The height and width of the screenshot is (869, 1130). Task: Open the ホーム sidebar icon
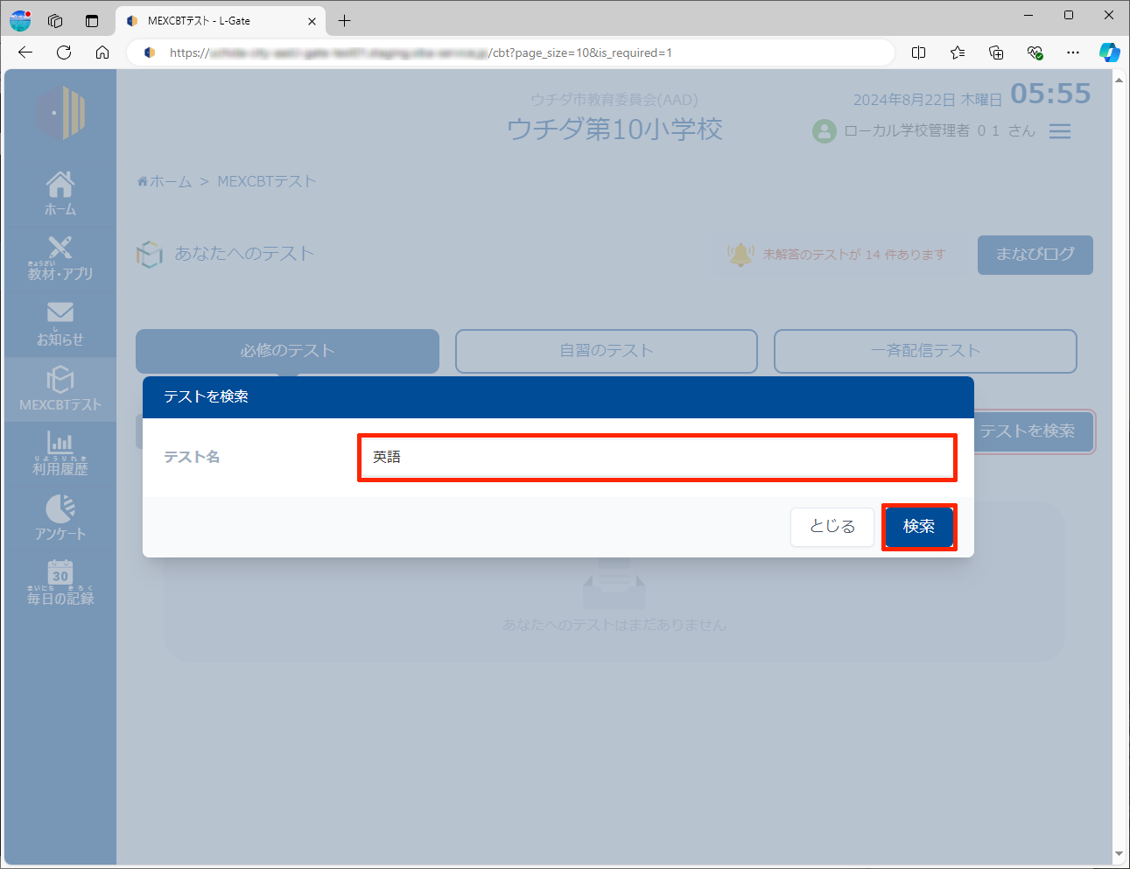[60, 193]
